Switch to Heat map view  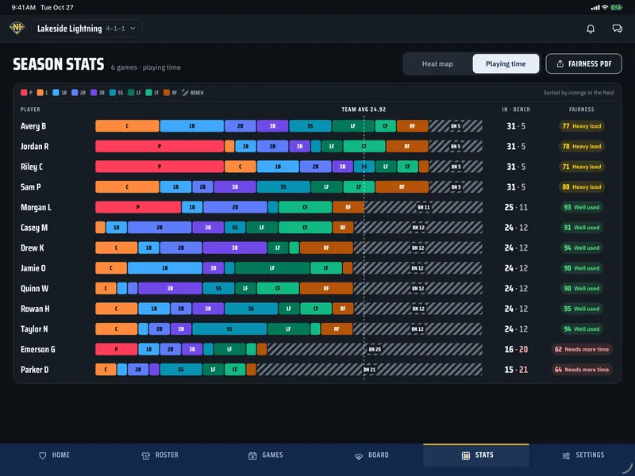pos(437,63)
